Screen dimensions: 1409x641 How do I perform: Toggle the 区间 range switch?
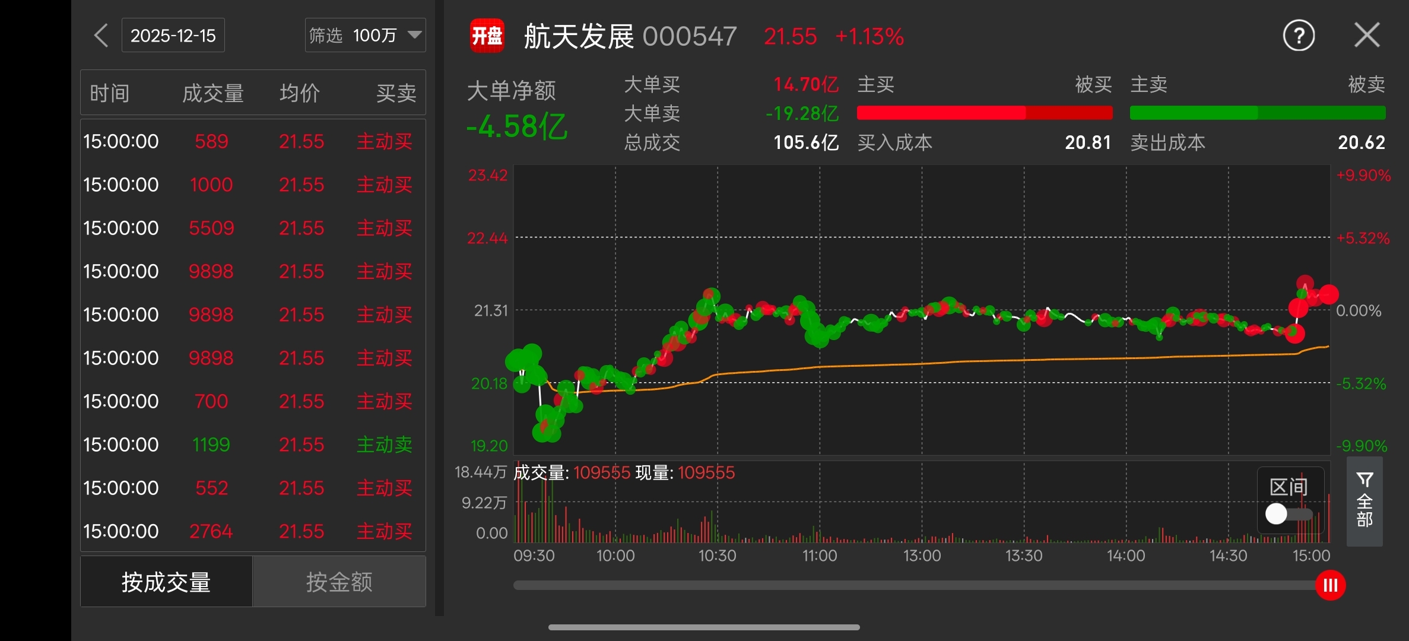(1289, 513)
